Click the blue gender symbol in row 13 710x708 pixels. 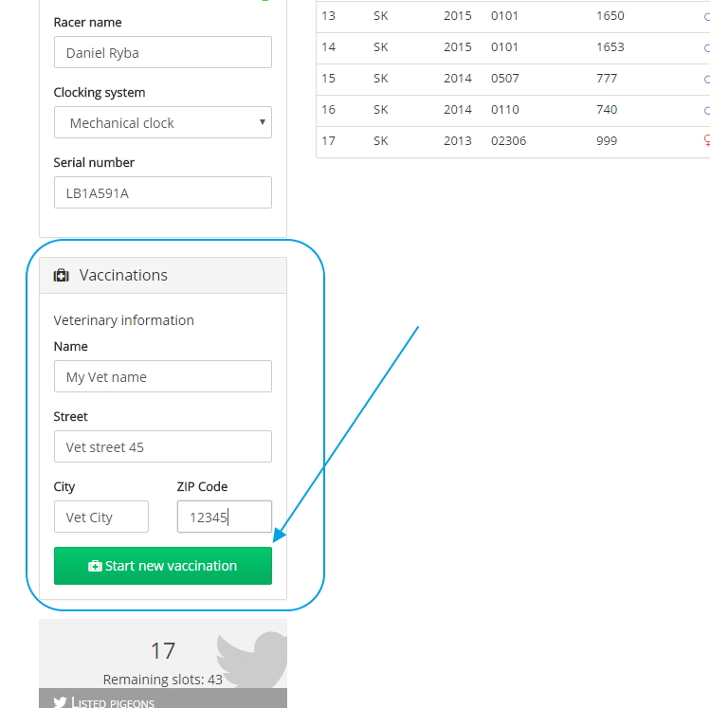tap(706, 16)
